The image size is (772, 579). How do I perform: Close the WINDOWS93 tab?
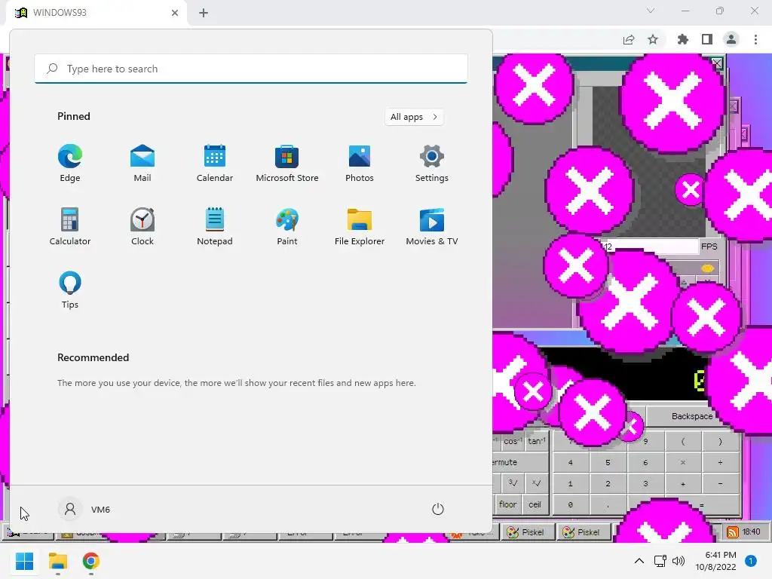tap(175, 13)
